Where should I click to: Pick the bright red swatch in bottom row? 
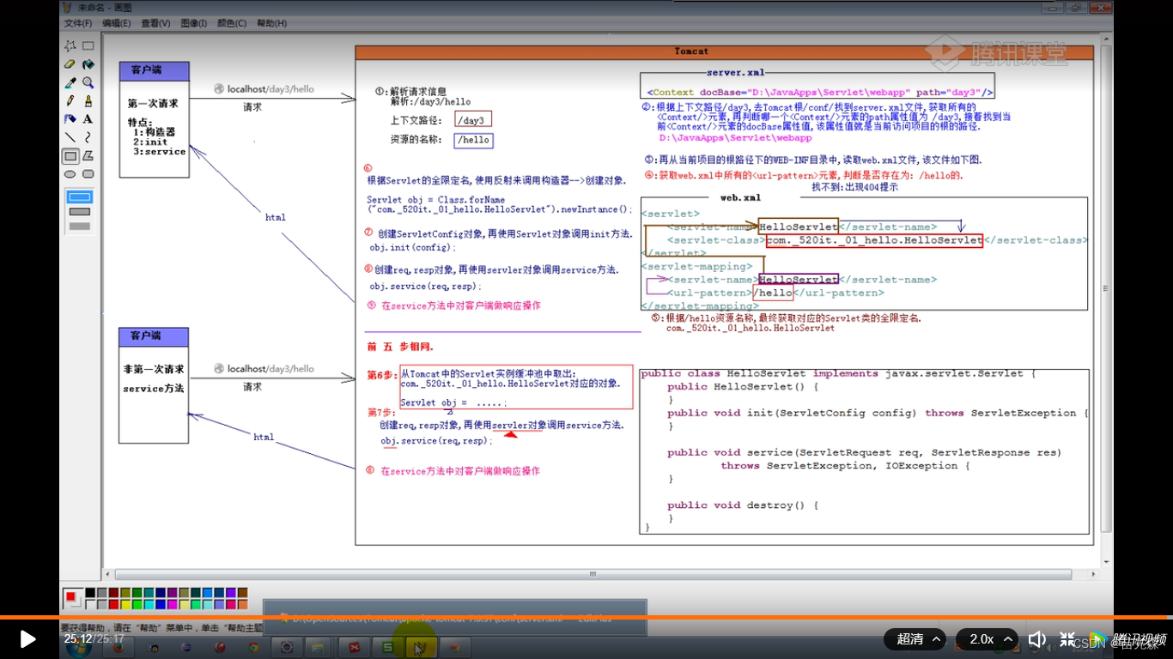[x=114, y=605]
